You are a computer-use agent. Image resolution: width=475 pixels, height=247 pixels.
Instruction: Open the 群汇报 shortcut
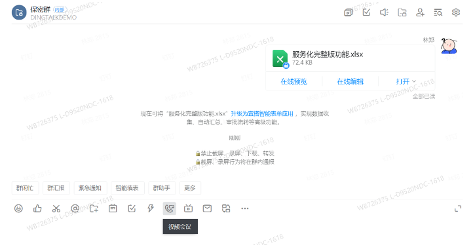coord(56,188)
